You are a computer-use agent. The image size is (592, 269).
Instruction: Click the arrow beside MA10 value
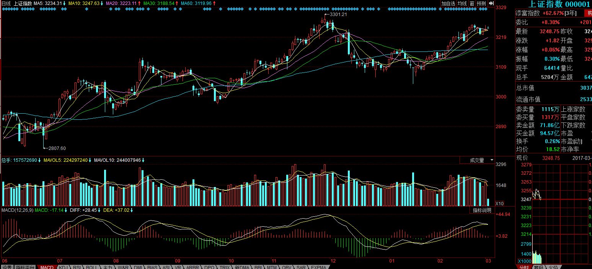(x=102, y=3)
